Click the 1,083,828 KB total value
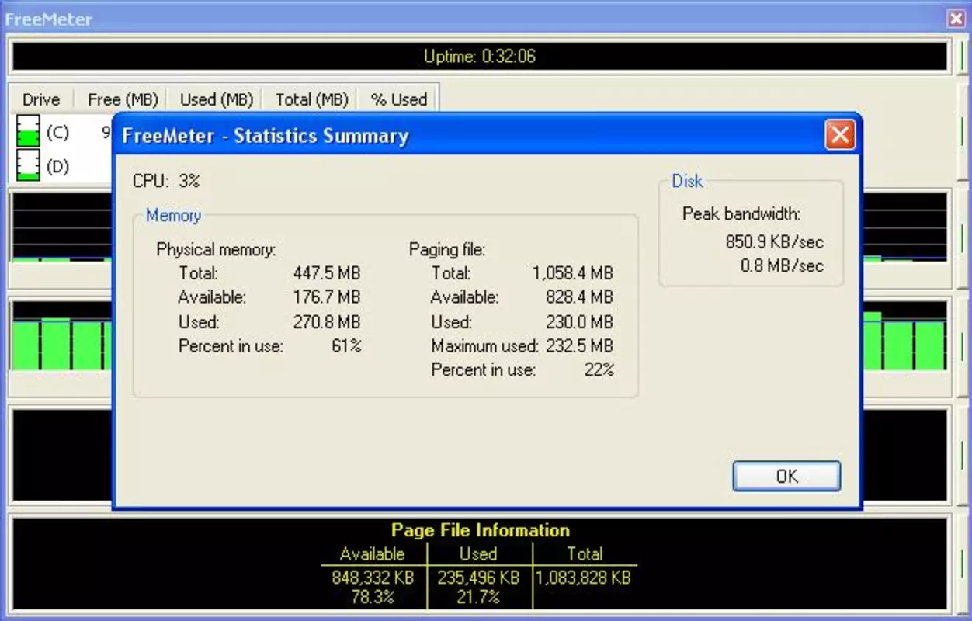The width and height of the screenshot is (972, 621). coord(583,578)
